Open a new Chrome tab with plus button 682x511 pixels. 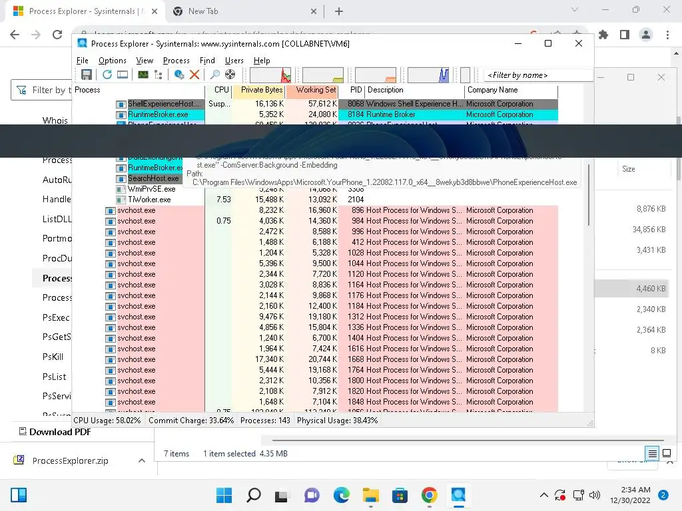(x=339, y=12)
